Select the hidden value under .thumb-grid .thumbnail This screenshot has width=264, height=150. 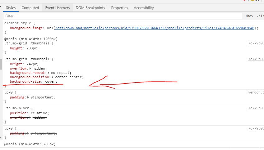39,68
